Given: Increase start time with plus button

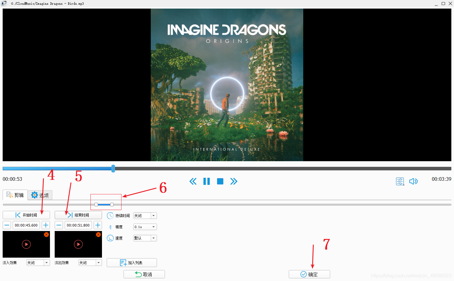Looking at the screenshot, I should coord(46,225).
